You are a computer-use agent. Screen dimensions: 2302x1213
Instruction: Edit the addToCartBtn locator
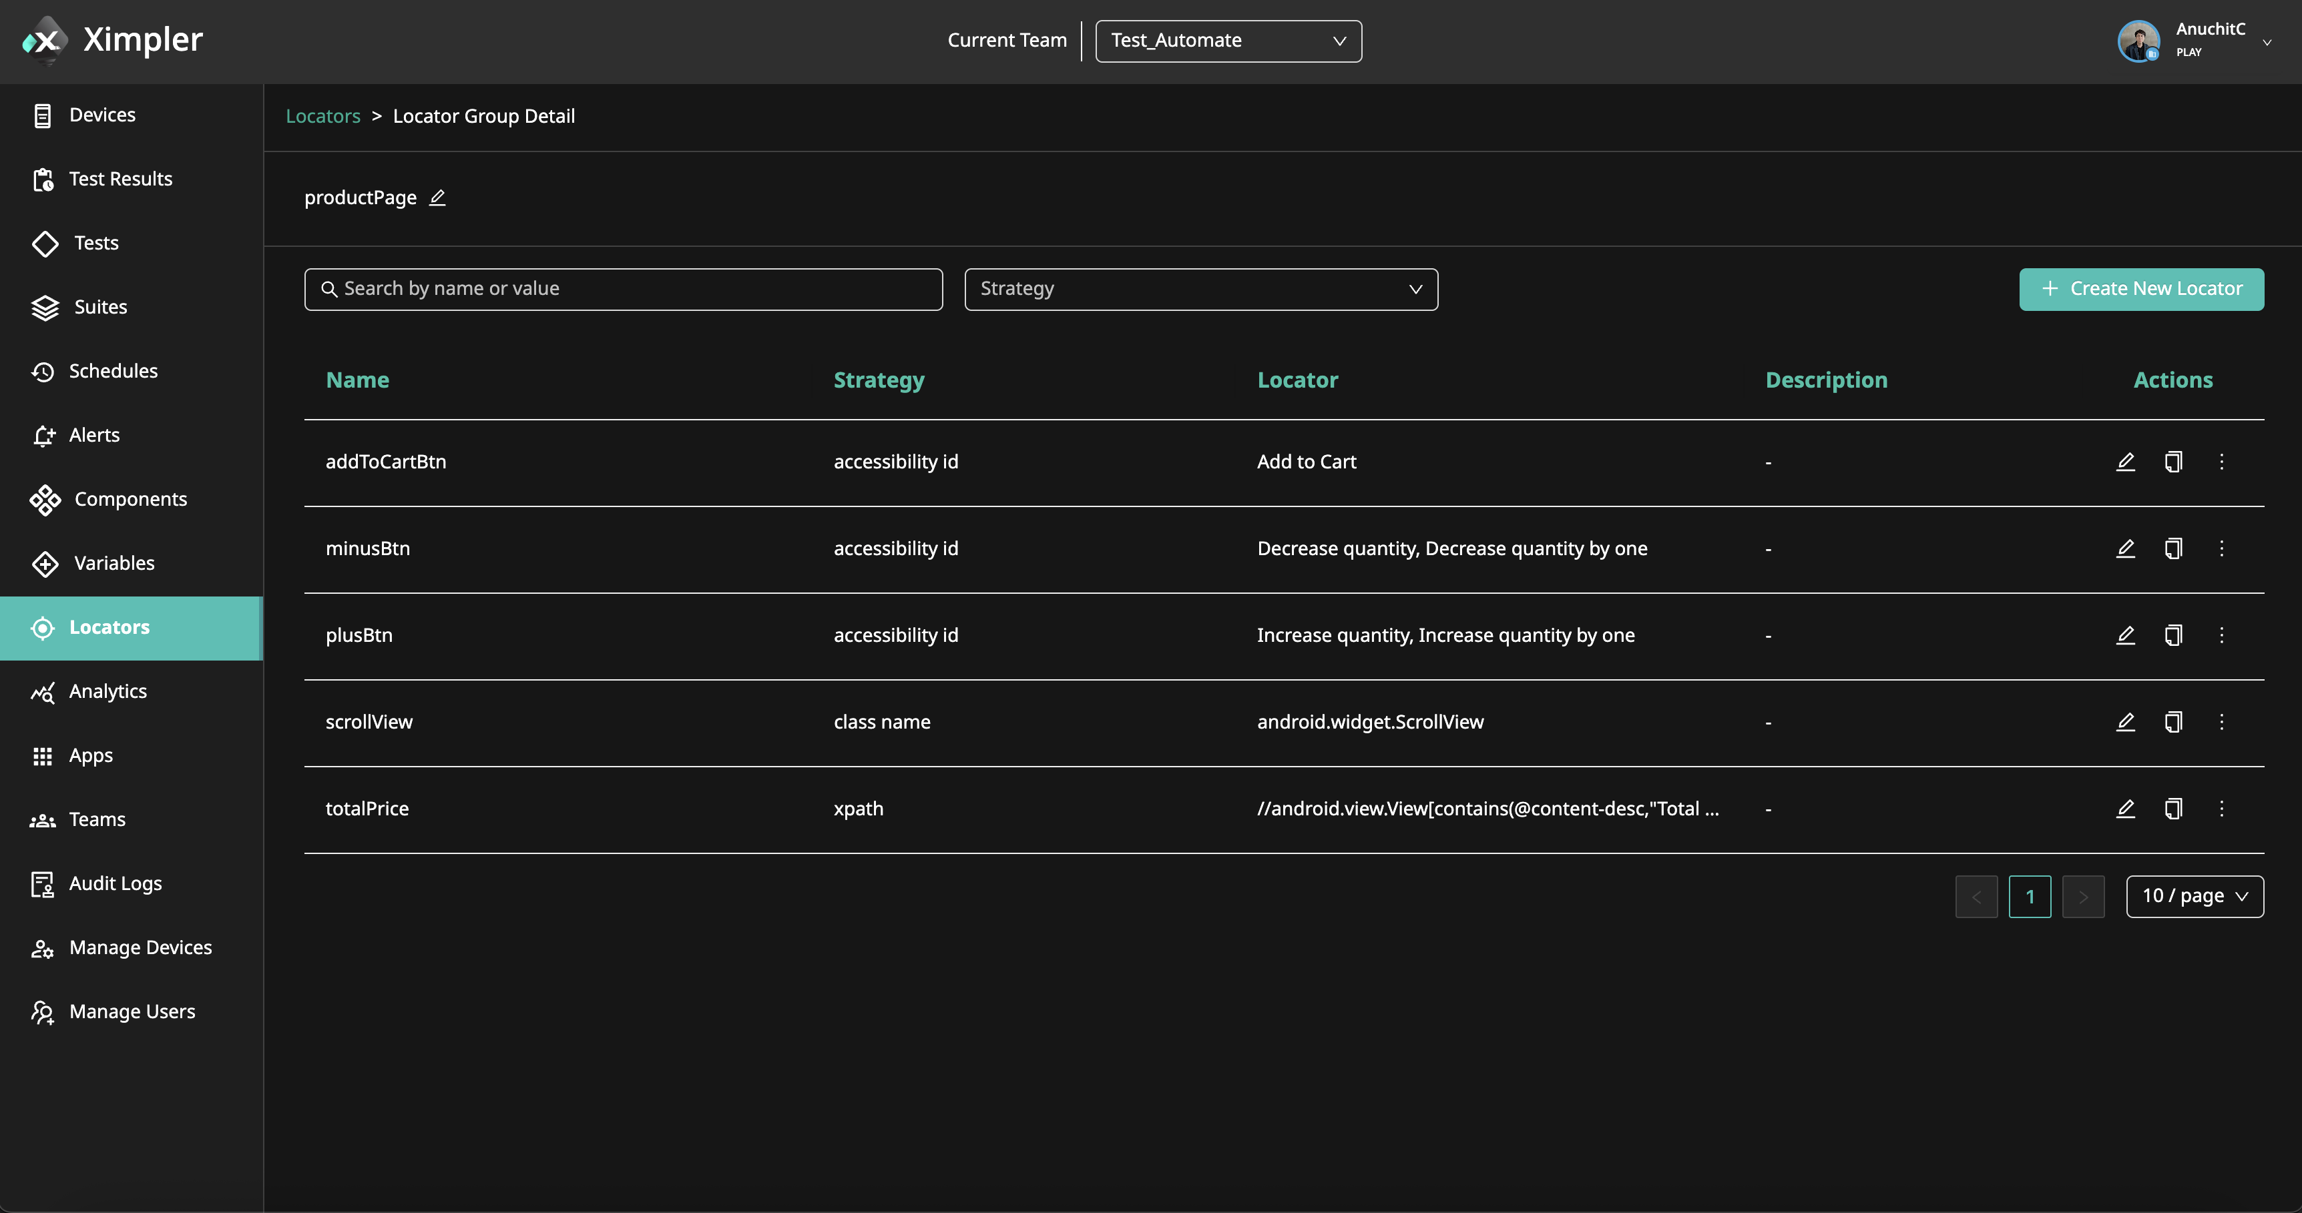(2126, 462)
